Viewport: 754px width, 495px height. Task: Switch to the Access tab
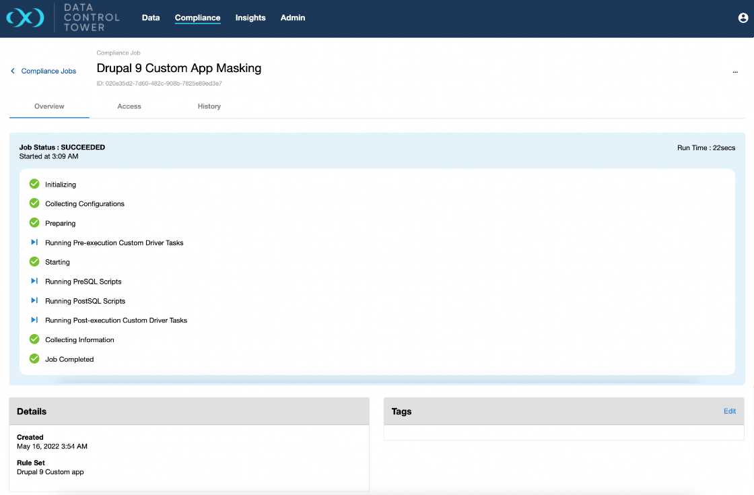(129, 106)
